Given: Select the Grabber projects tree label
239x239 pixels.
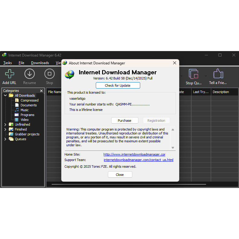Looking at the screenshot, I should [x=27, y=134].
